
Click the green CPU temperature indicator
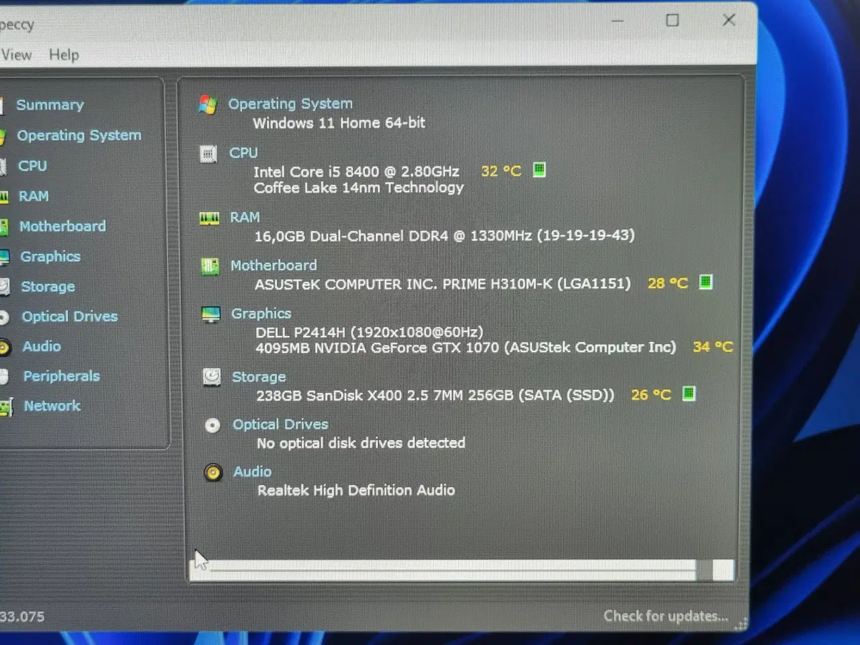(539, 169)
